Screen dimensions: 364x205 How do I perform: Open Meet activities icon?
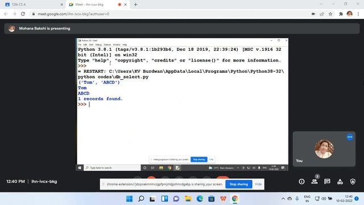click(340, 182)
